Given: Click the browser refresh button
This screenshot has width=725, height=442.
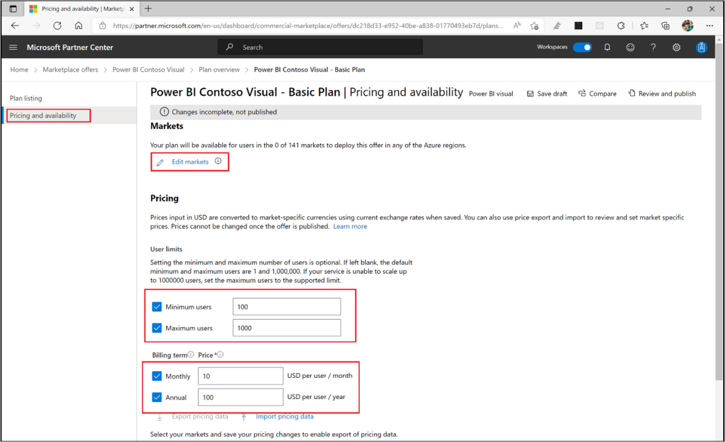Looking at the screenshot, I should coord(57,26).
